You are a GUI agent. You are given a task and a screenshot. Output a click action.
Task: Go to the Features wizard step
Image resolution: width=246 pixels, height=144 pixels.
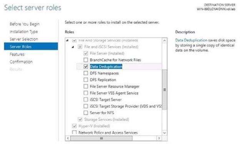click(x=17, y=54)
